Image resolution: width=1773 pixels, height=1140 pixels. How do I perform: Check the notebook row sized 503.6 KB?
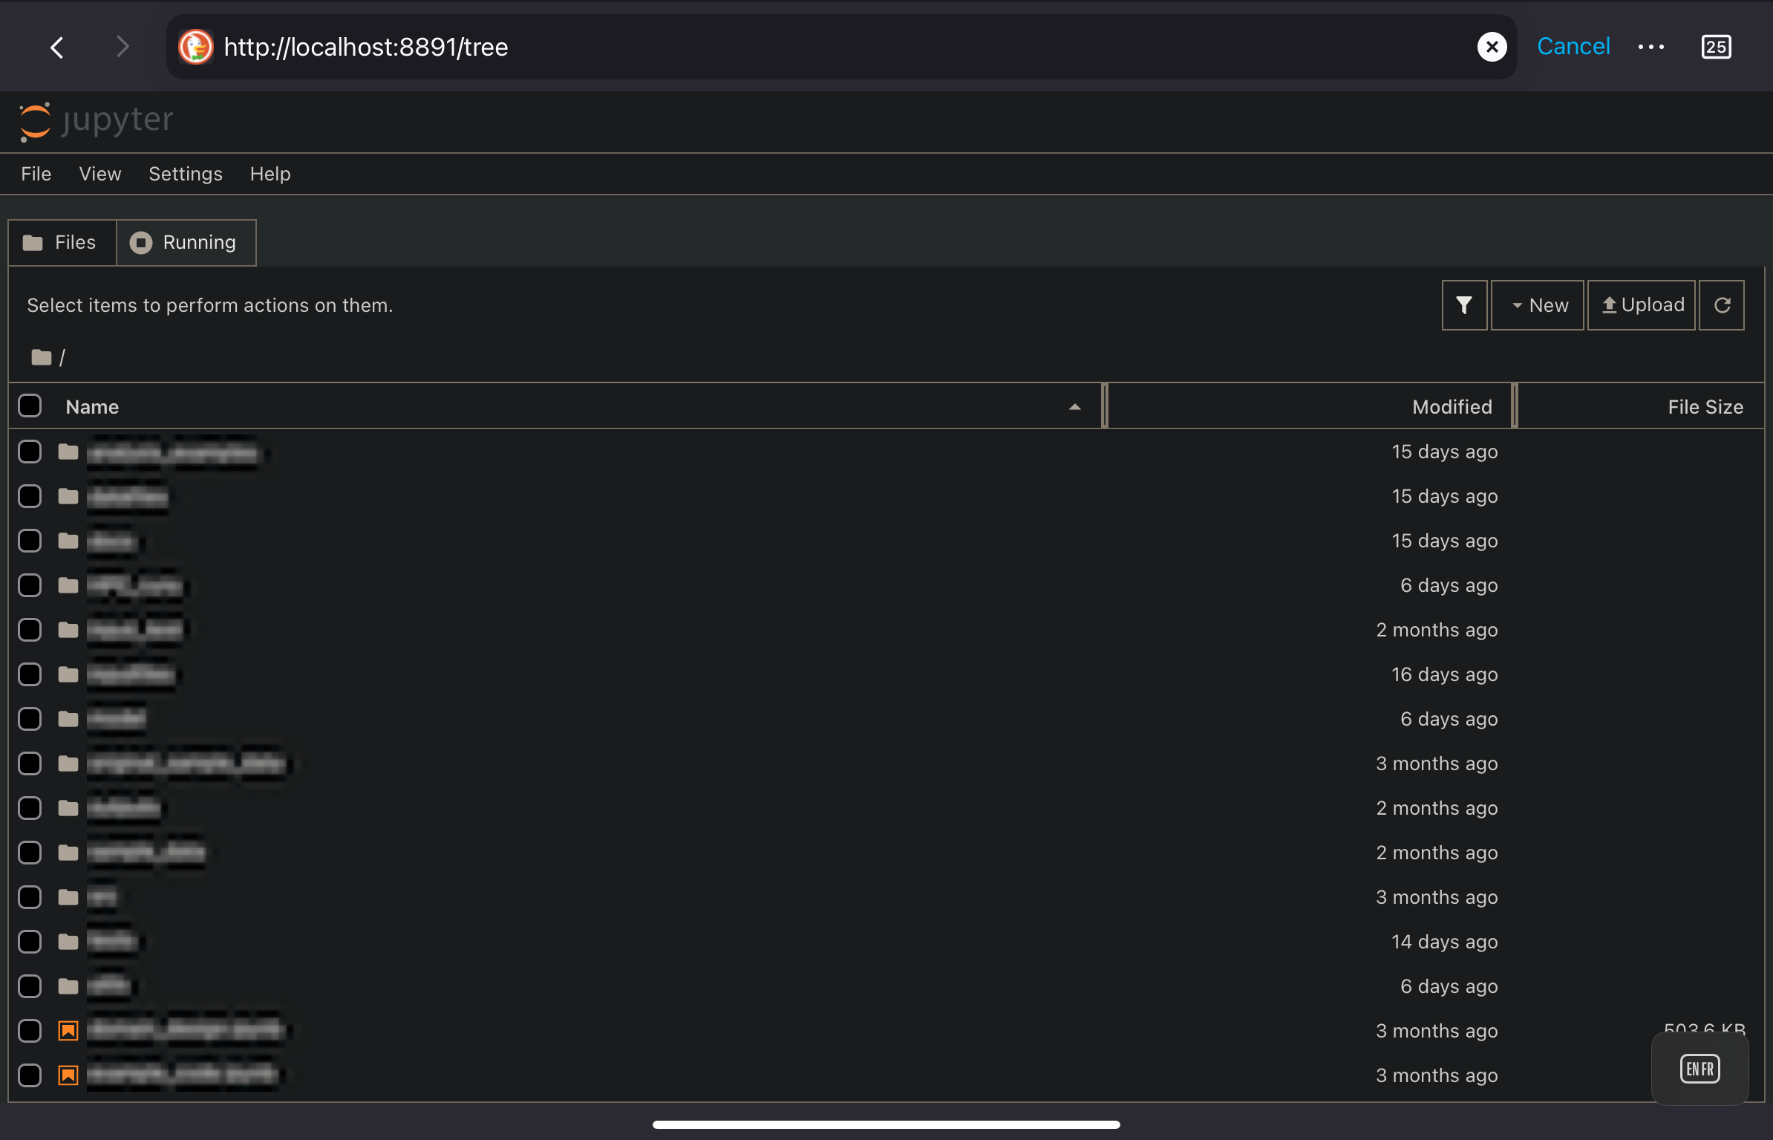(30, 1031)
